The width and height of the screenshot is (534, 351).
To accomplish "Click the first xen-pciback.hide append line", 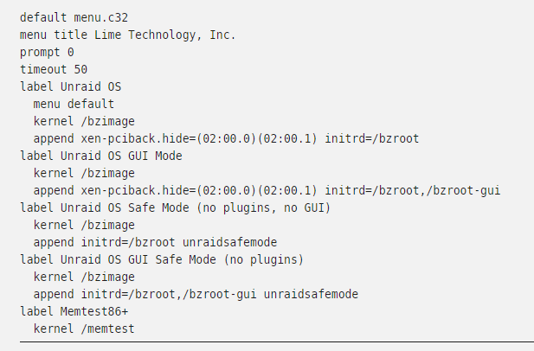I will [226, 139].
